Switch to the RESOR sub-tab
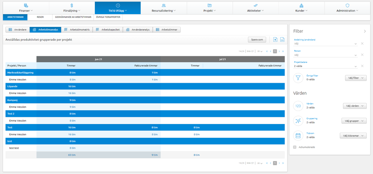Viewport: 373px width, 174px height. click(40, 17)
